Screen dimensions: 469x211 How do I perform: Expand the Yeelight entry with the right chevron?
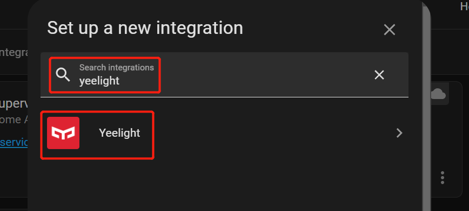(x=399, y=133)
